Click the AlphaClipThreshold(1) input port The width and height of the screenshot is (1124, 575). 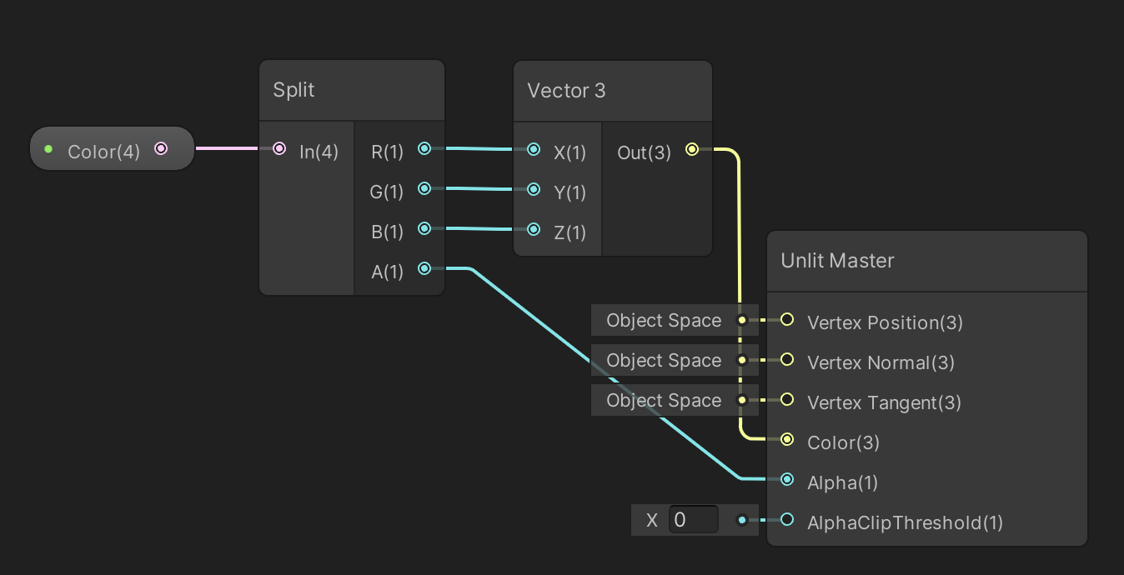pos(787,520)
